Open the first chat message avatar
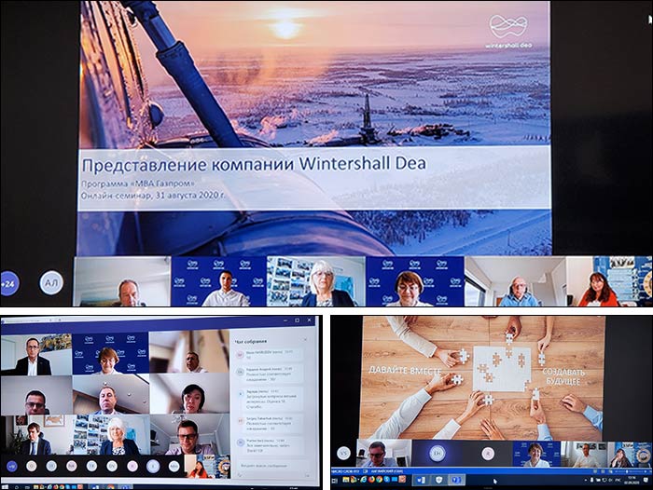653x490 pixels. tap(241, 354)
